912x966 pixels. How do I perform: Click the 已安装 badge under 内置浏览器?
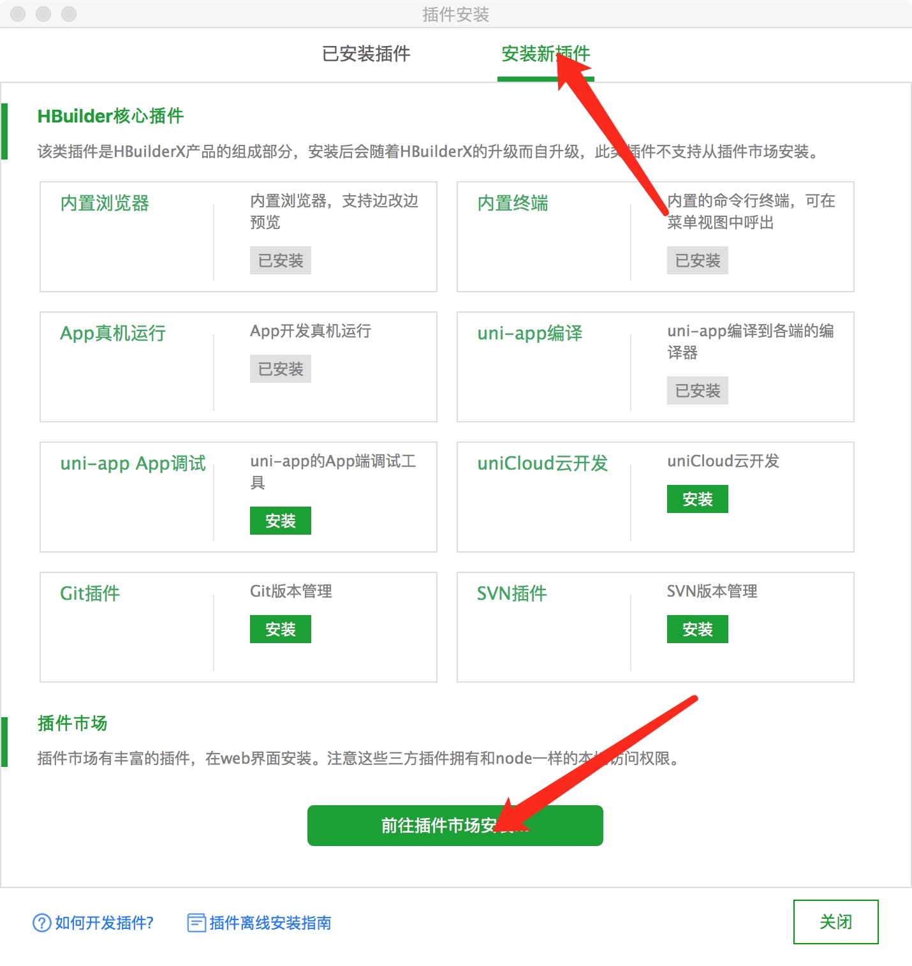click(280, 260)
